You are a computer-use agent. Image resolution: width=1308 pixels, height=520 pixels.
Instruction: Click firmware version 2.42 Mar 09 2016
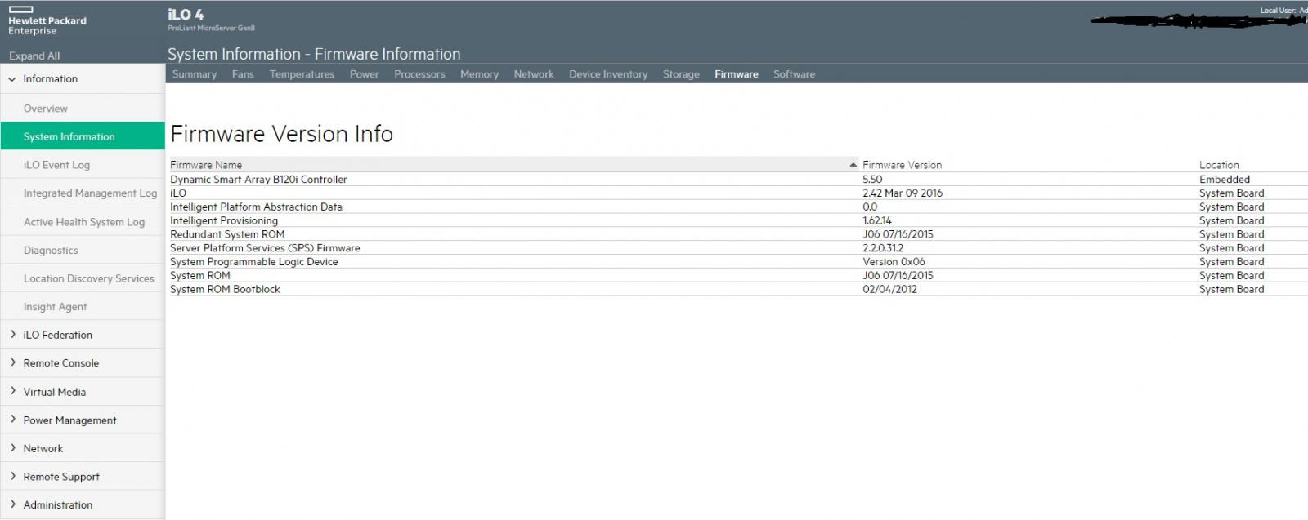click(903, 193)
